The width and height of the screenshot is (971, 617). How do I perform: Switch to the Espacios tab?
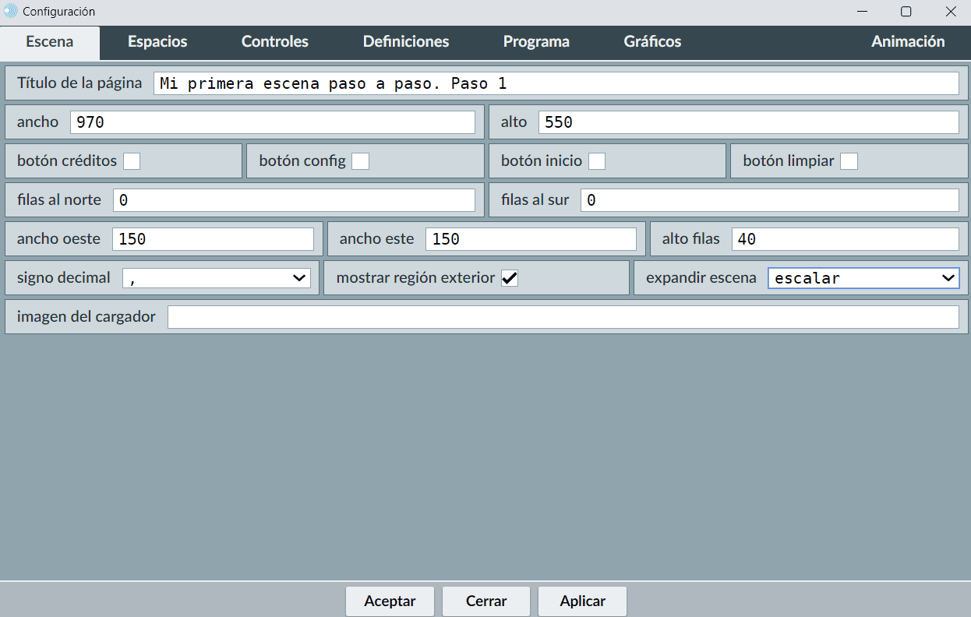[x=157, y=42]
